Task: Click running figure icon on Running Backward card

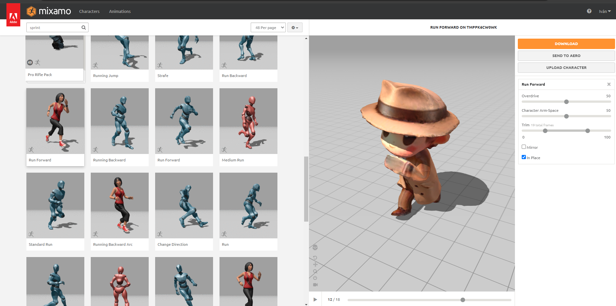Action: [95, 150]
